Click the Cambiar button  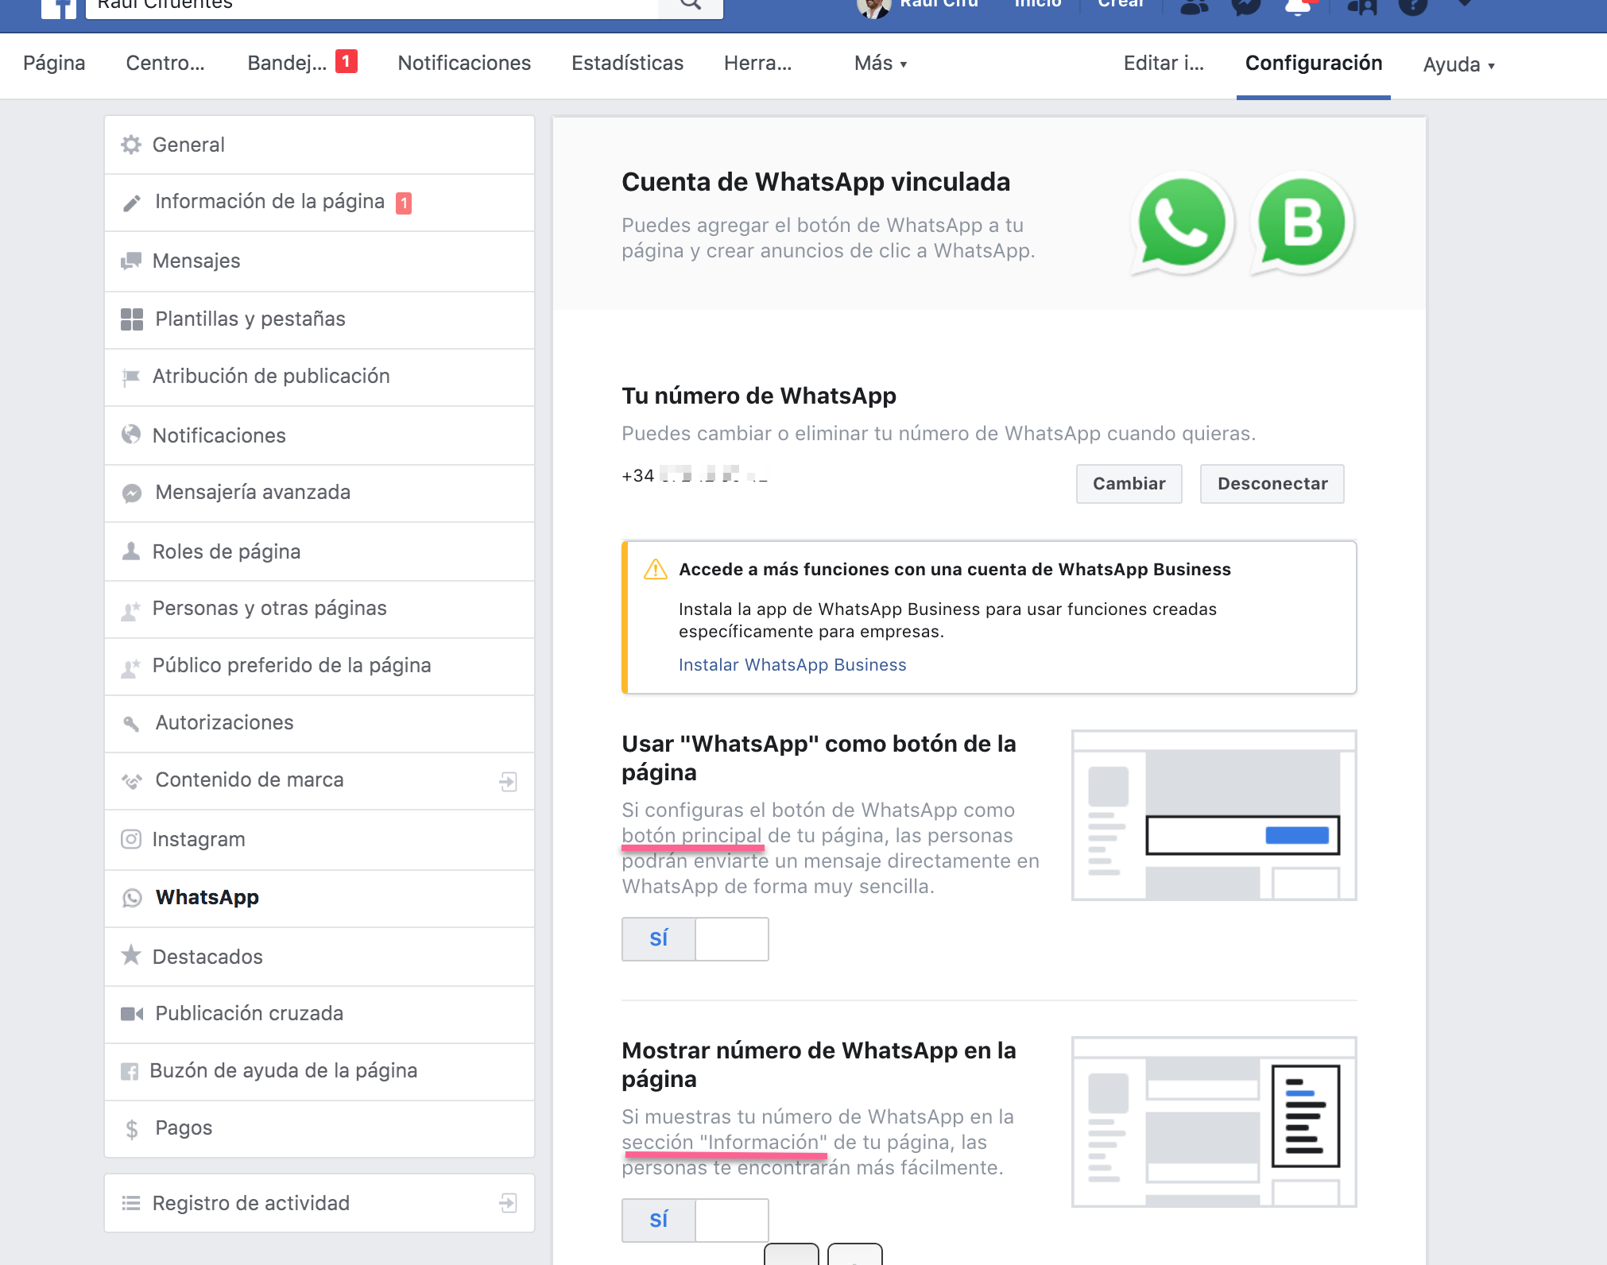pyautogui.click(x=1129, y=484)
